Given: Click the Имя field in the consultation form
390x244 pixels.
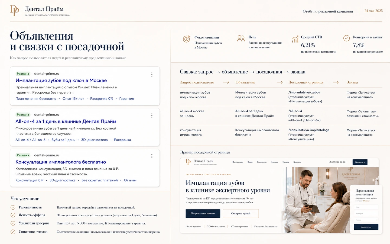Looking at the screenshot, I should (x=366, y=207).
